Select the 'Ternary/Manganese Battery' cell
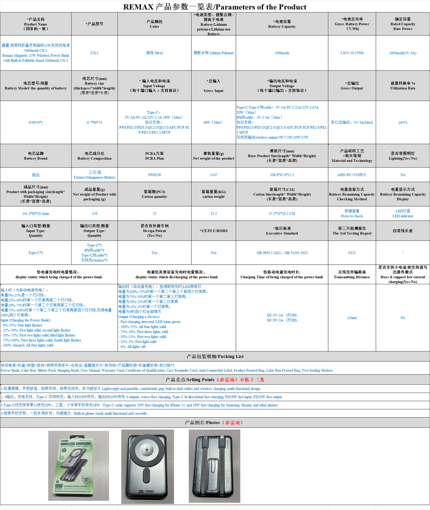Image resolution: width=430 pixels, height=510 pixels. click(94, 175)
